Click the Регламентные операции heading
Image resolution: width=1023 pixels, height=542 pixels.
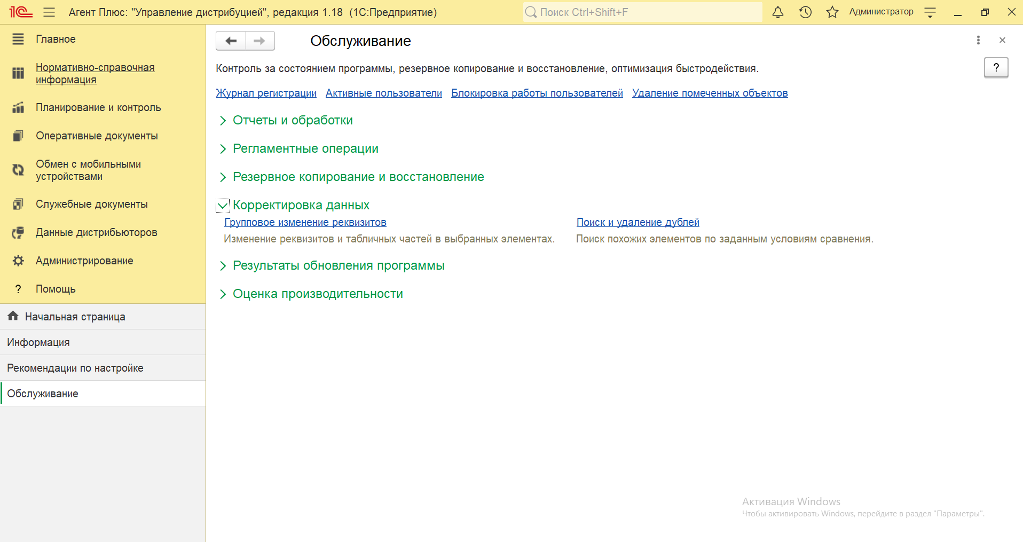point(305,148)
